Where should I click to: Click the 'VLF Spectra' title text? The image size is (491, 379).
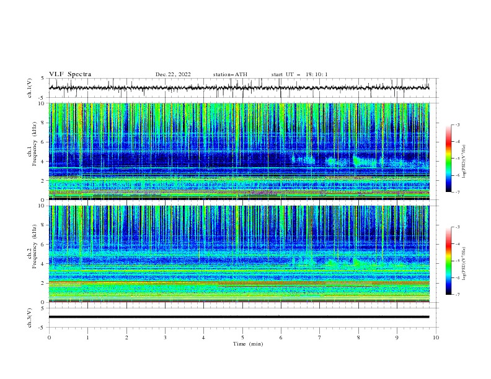70,74
